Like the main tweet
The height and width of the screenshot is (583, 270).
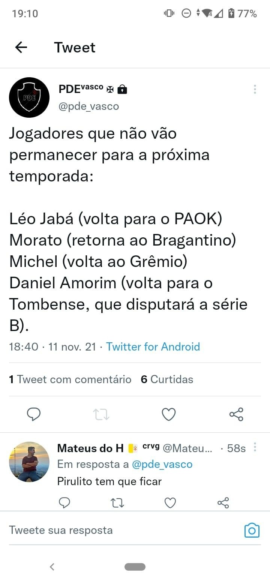coord(169,414)
